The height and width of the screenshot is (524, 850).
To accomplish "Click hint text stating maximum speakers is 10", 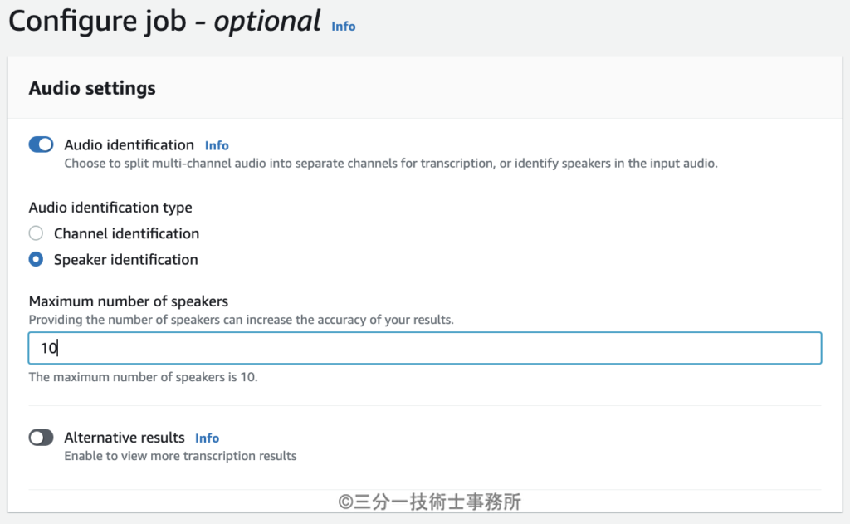I will point(143,377).
